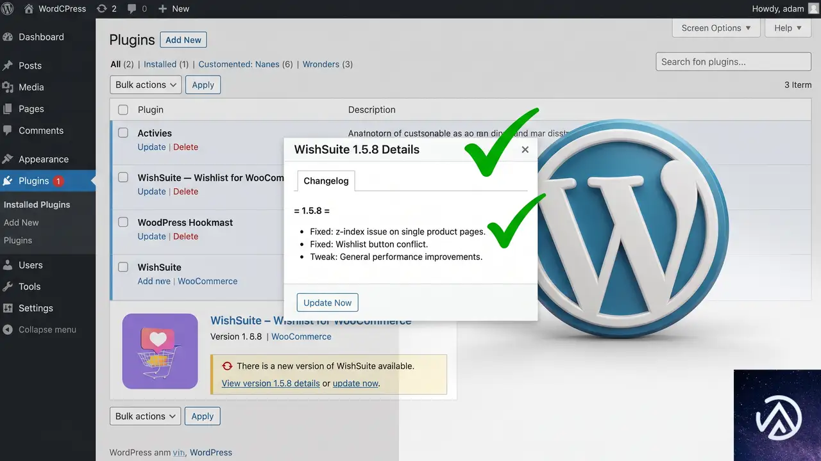Click the Plugin column header

click(151, 109)
